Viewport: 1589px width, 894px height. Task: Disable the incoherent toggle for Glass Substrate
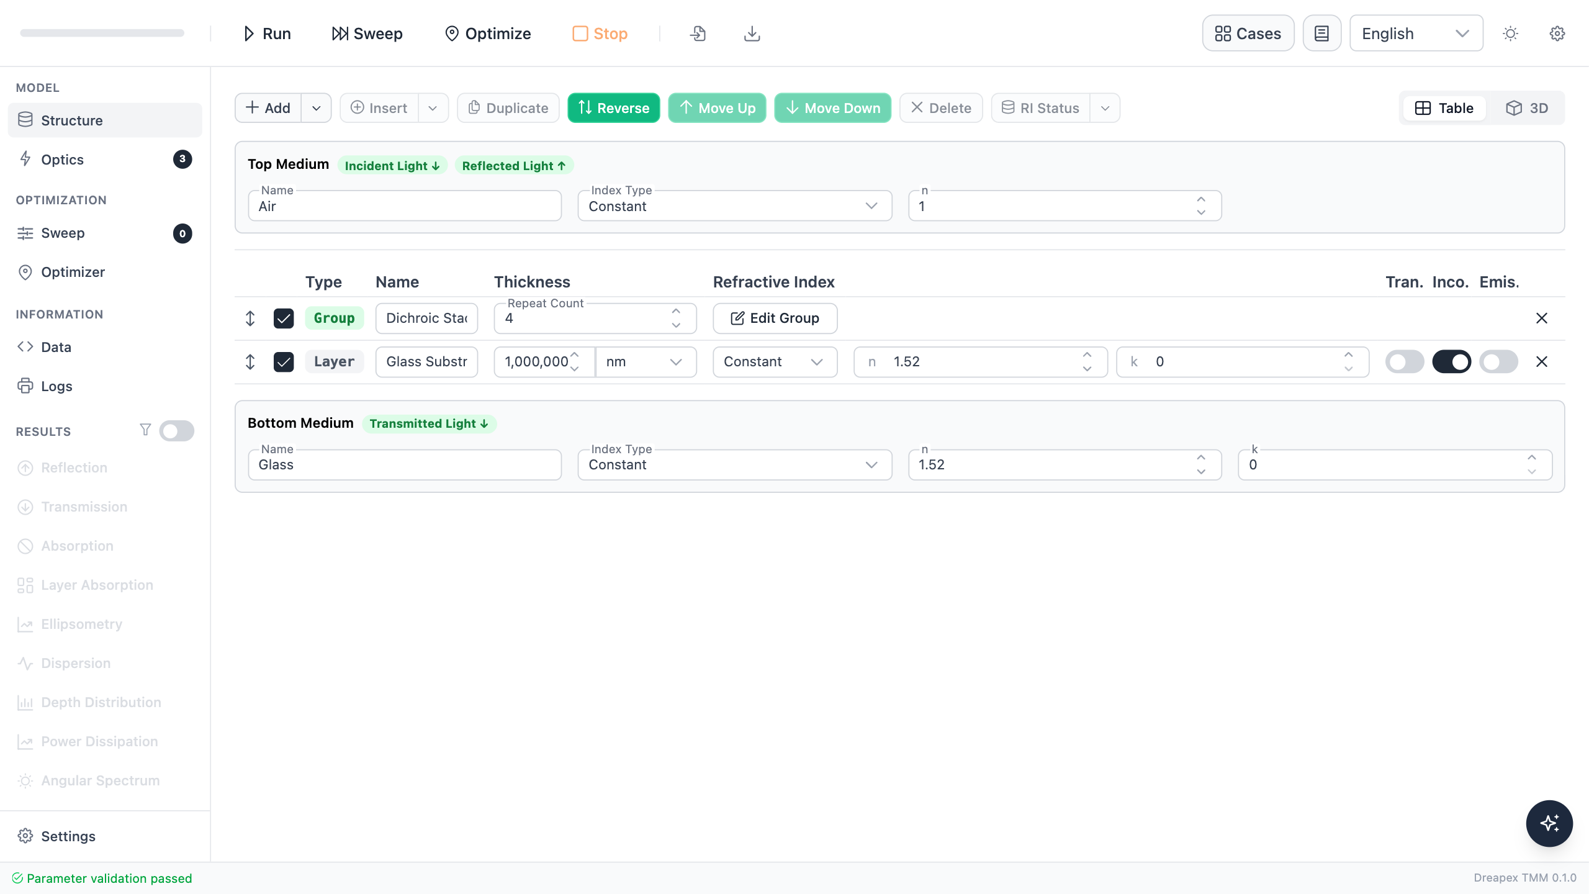tap(1451, 362)
